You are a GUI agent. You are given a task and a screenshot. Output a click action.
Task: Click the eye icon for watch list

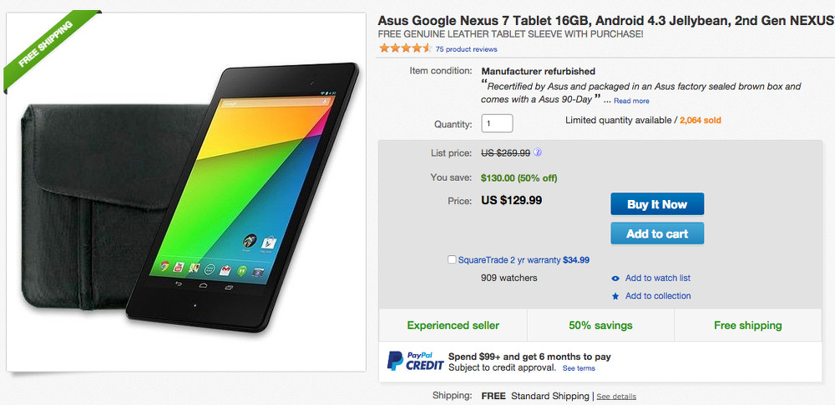click(615, 278)
